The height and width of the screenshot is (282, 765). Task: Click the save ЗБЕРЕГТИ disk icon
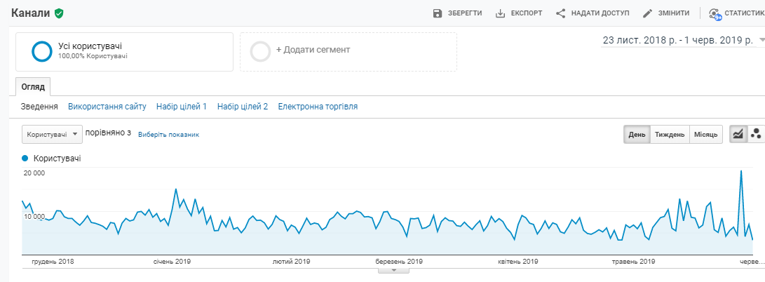[x=438, y=13]
